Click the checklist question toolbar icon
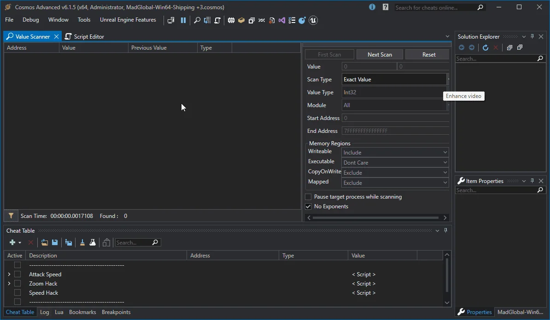Viewport: 550px width, 320px height. tap(292, 20)
